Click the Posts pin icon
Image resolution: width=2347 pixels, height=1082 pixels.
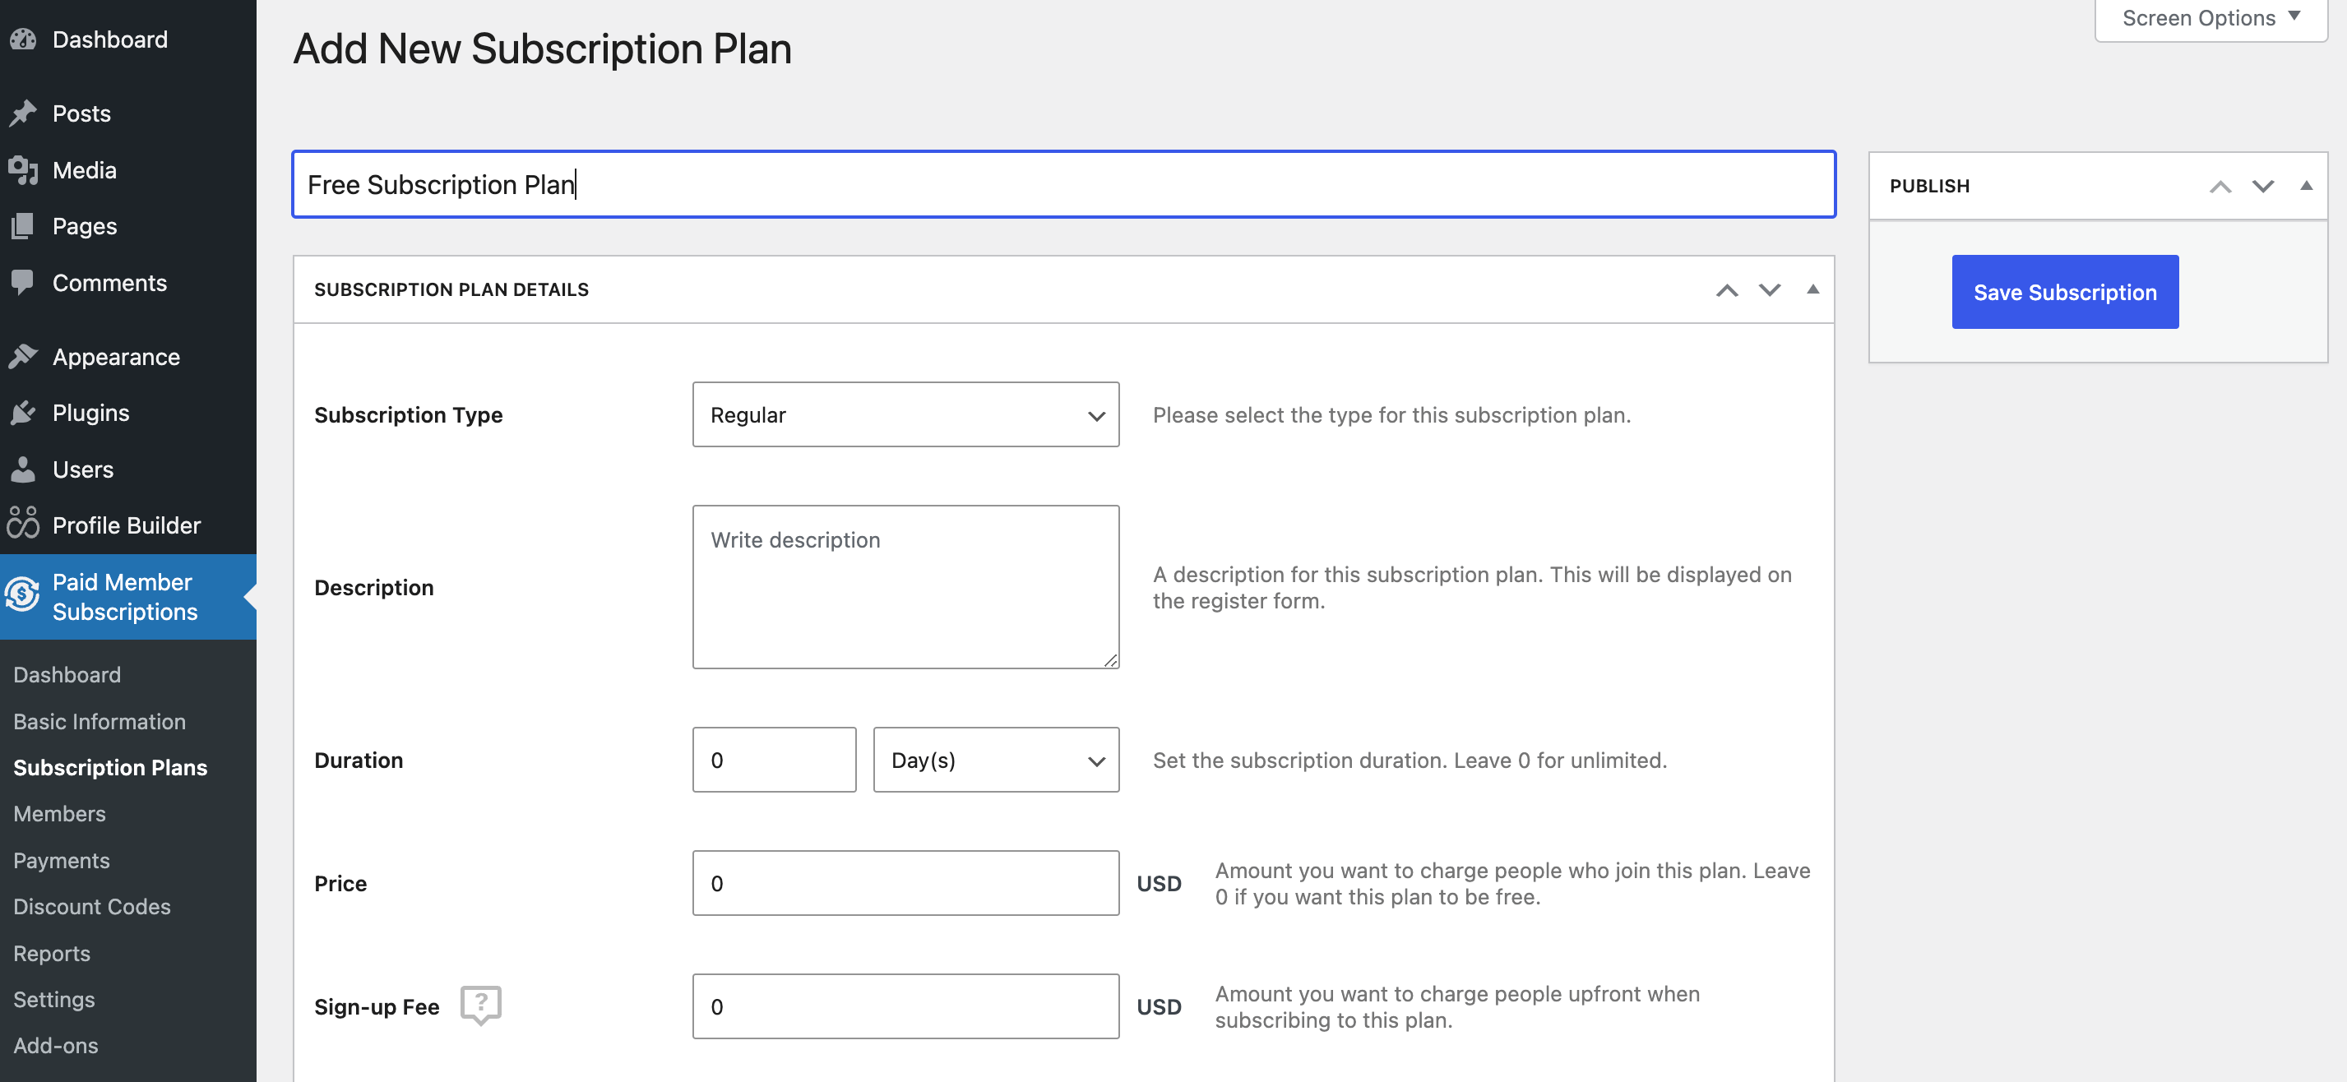click(23, 113)
